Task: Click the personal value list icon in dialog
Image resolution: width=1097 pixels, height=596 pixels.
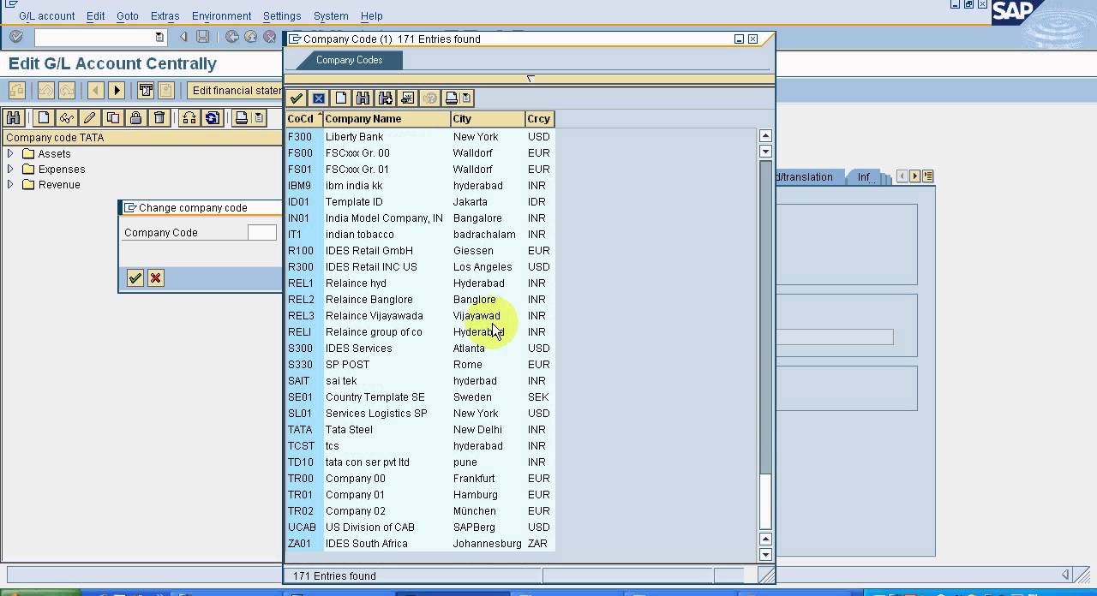Action: point(408,98)
